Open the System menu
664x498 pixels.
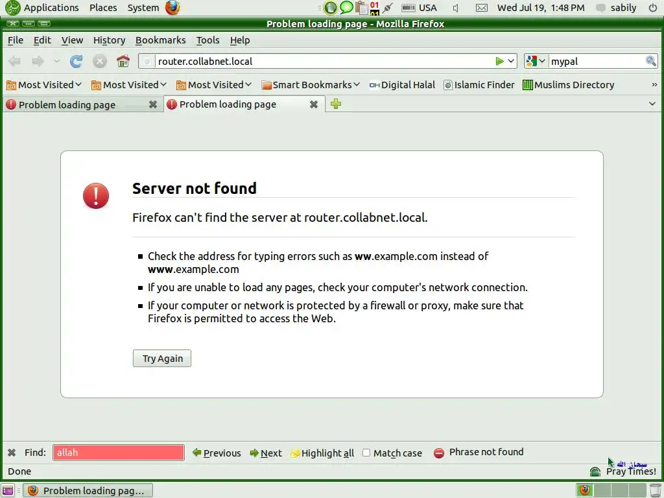coord(143,8)
